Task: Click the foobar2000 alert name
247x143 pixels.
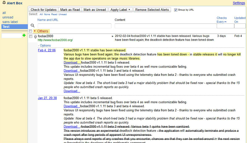Action: (45, 36)
